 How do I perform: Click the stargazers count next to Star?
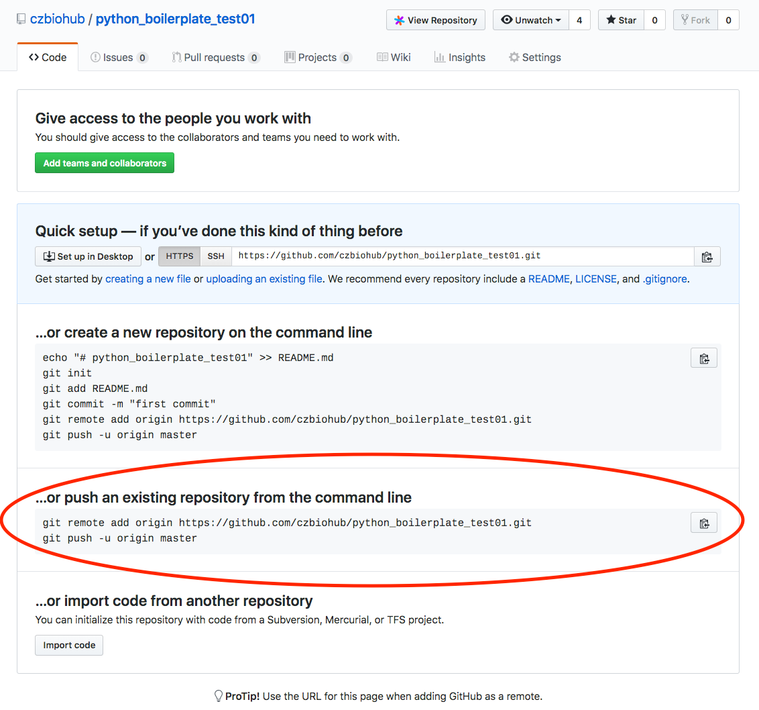(655, 20)
